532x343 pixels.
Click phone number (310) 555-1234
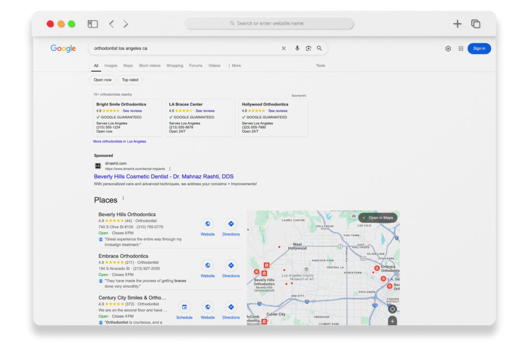tap(108, 127)
